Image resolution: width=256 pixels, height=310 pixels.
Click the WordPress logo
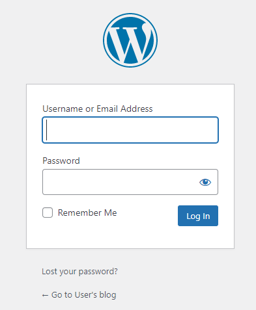click(130, 40)
